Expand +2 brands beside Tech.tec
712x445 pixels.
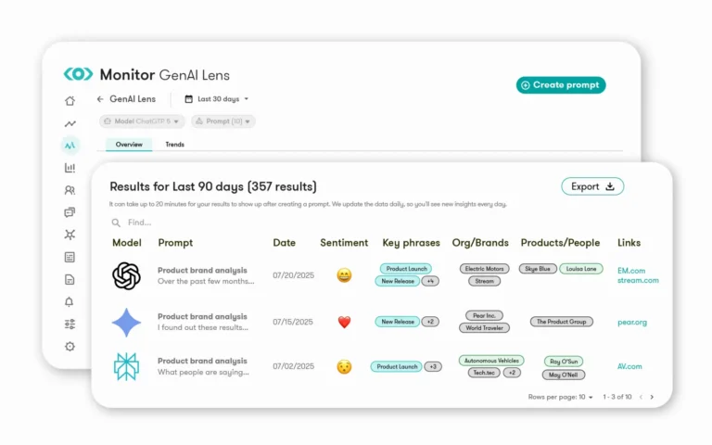pos(512,373)
